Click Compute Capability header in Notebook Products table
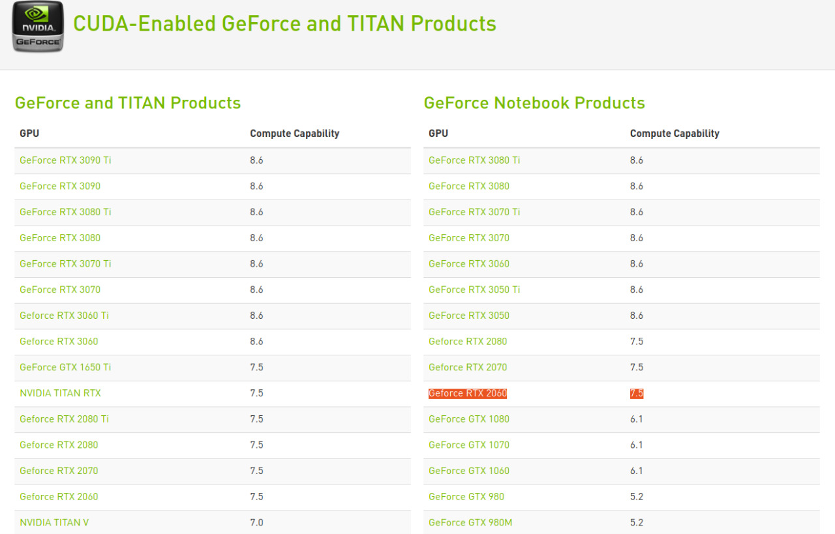This screenshot has width=835, height=534. tap(675, 133)
